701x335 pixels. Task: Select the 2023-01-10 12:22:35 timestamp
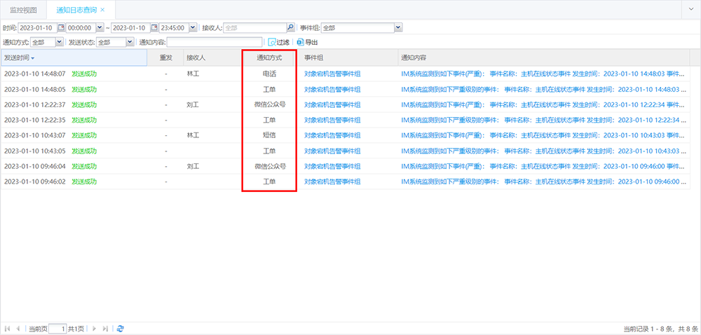pyautogui.click(x=35, y=120)
